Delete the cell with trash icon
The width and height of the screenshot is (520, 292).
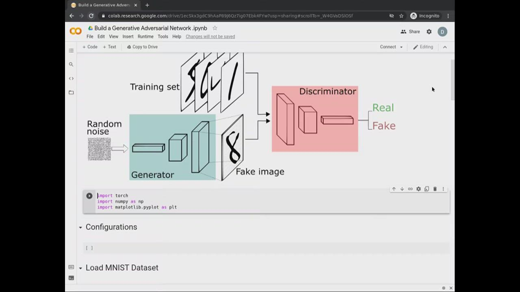click(435, 189)
